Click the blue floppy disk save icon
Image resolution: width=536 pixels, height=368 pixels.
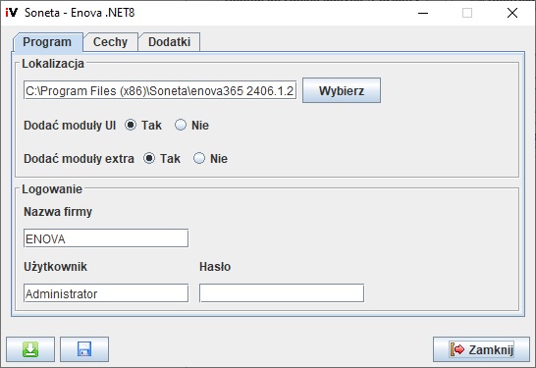(x=84, y=349)
